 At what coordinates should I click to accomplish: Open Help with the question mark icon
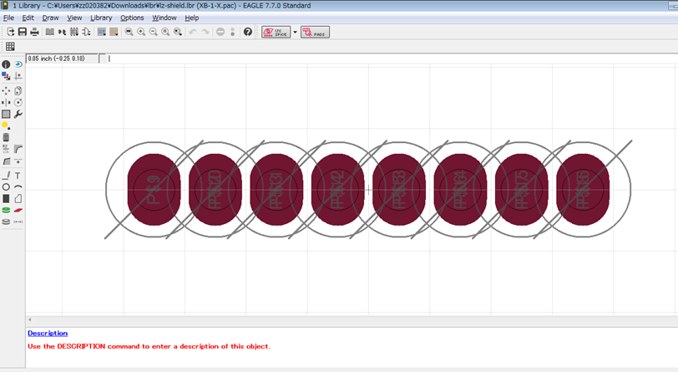(x=248, y=32)
